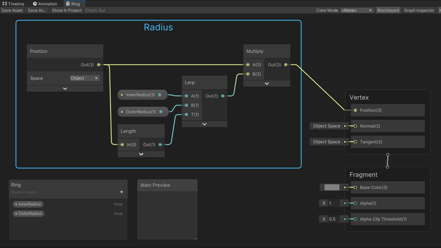Image resolution: width=441 pixels, height=248 pixels.
Task: Click the Multiply node Out(3) output port
Action: coord(286,65)
